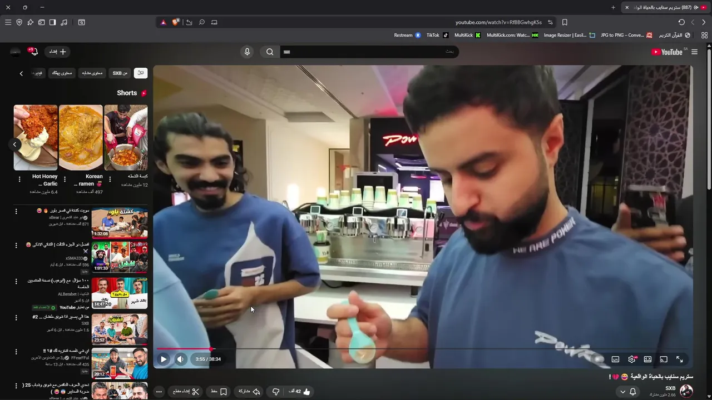
Task: Open the JPG to PNG bookmark
Action: 626,35
